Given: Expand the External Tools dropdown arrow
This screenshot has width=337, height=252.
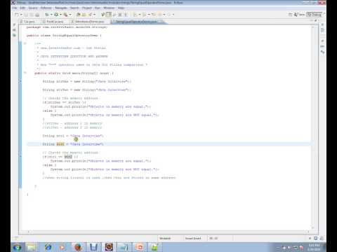Looking at the screenshot, I should pos(70,15).
